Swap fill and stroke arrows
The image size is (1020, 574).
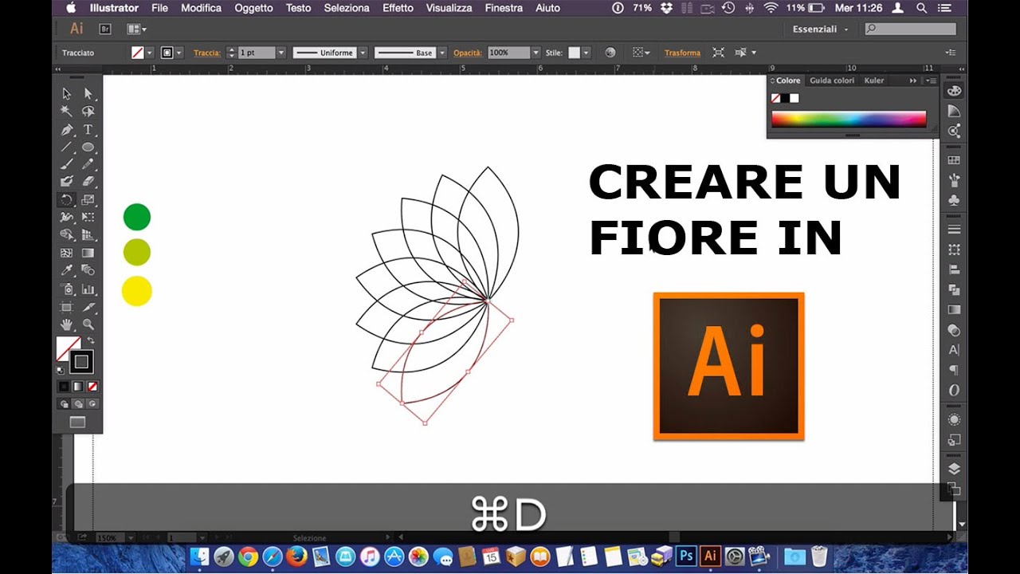pos(91,341)
